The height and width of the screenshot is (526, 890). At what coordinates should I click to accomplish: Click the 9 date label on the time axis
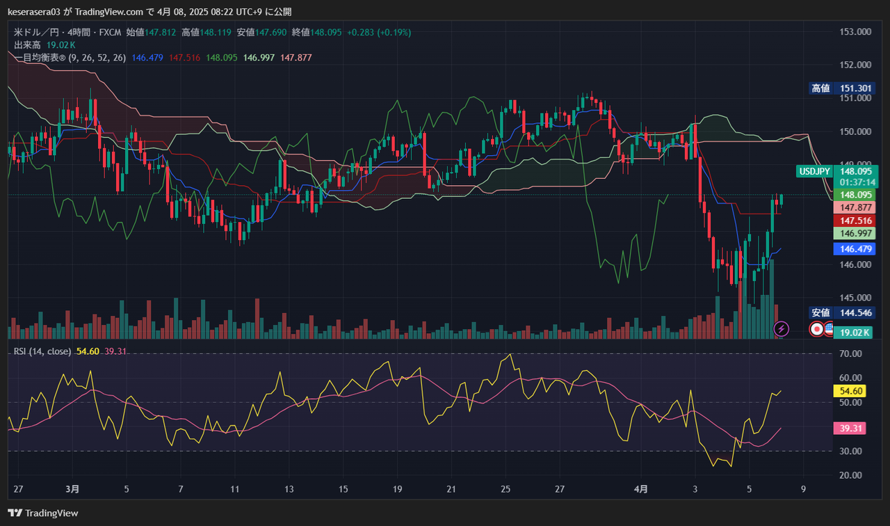coord(803,489)
